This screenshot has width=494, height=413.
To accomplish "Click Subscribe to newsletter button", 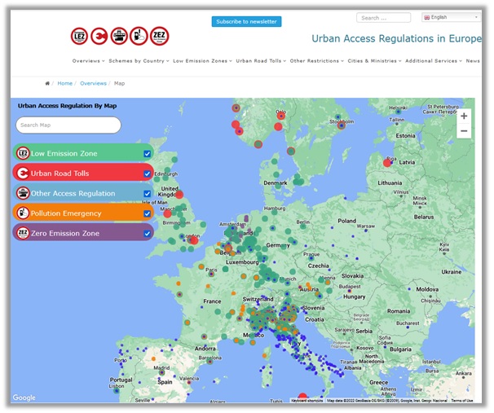I will pyautogui.click(x=246, y=21).
